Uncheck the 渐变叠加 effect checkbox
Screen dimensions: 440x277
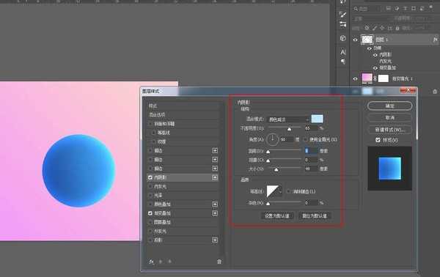pyautogui.click(x=150, y=213)
